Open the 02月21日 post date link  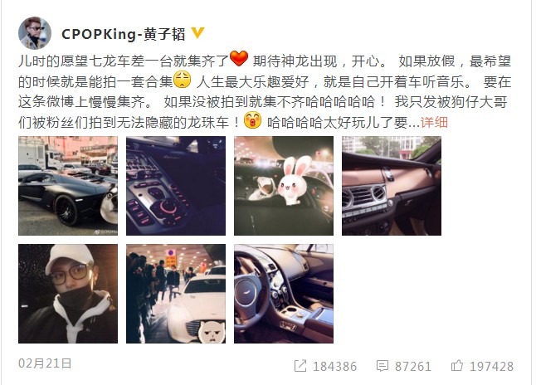(45, 363)
